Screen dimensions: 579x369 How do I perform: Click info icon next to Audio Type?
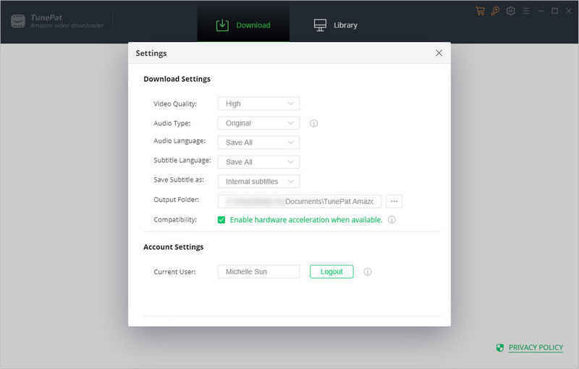tap(313, 124)
